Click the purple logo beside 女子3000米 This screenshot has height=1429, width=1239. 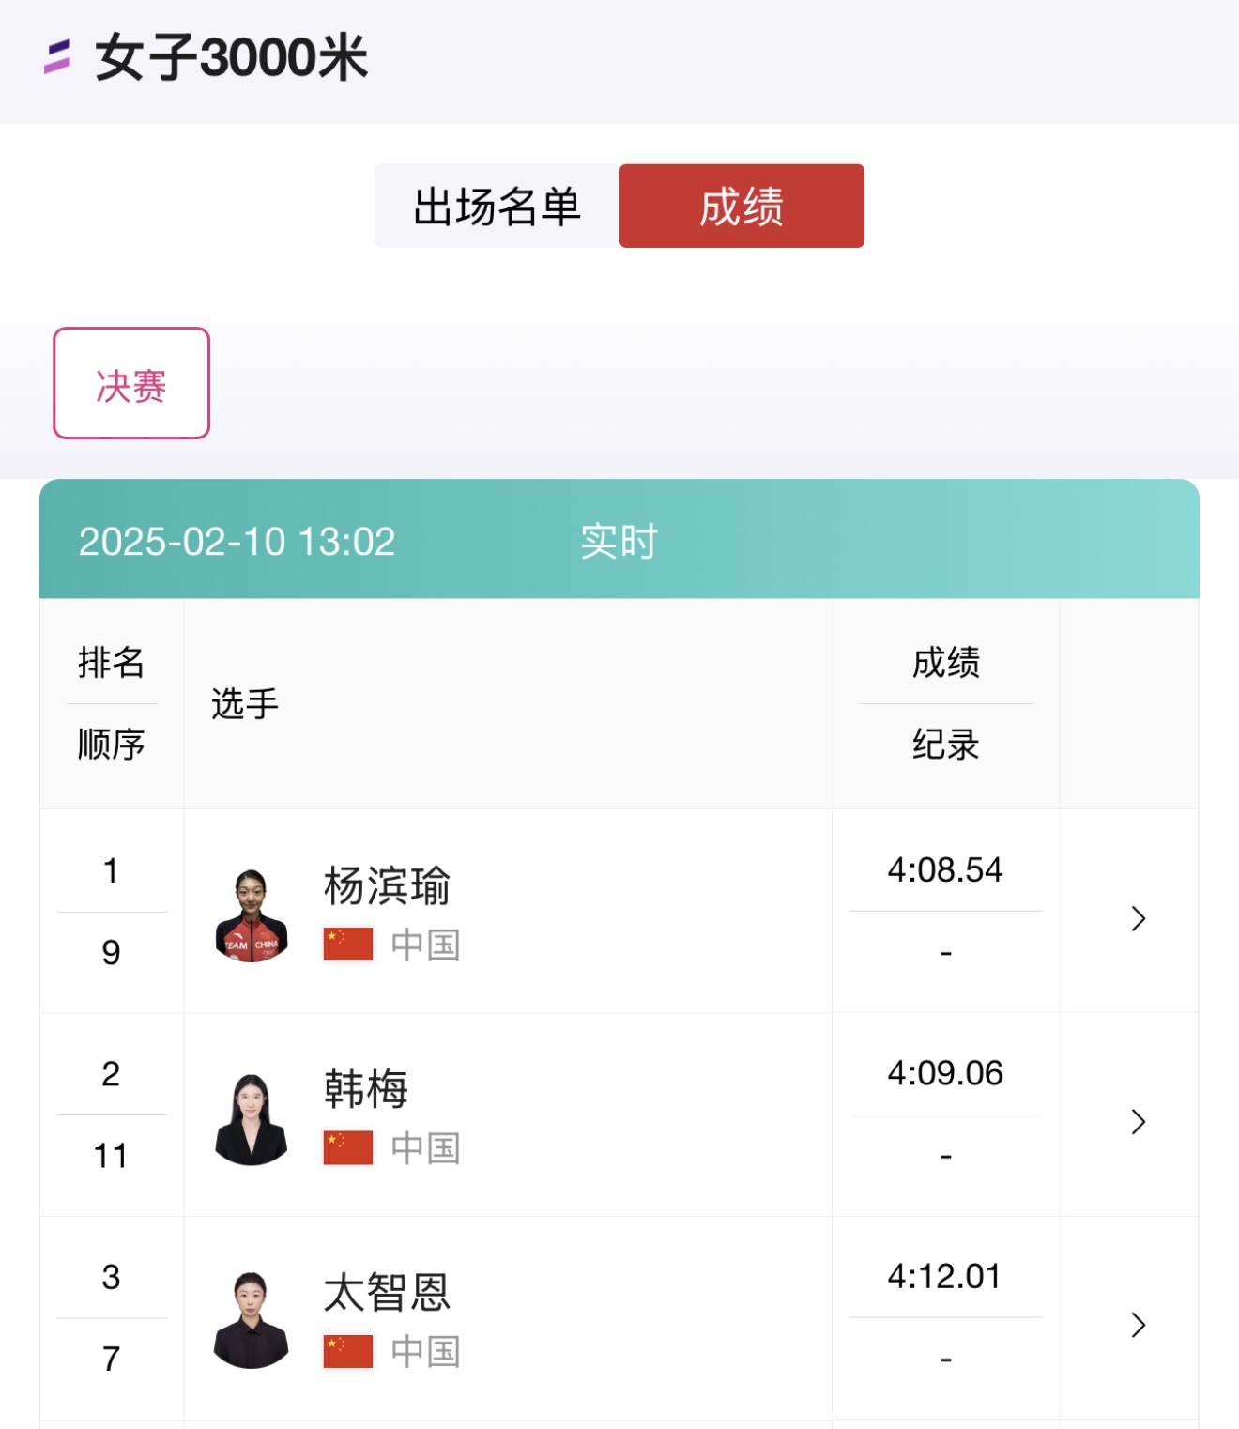pyautogui.click(x=57, y=56)
